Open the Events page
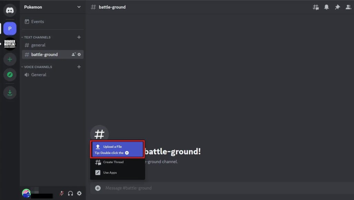Screen dimensions: 354x200 click(53, 22)
